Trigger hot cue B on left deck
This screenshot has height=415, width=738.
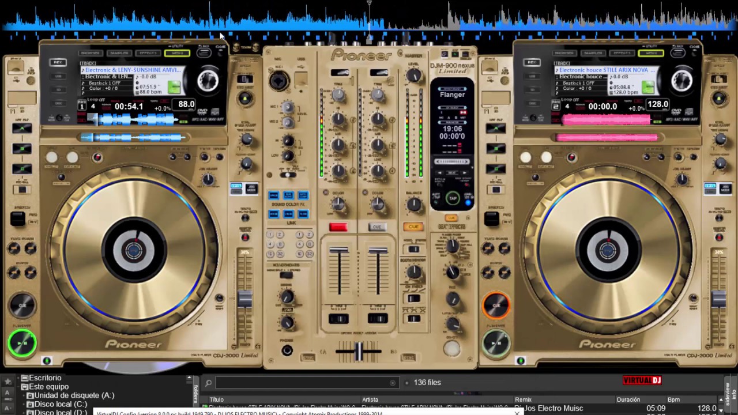tap(22, 149)
